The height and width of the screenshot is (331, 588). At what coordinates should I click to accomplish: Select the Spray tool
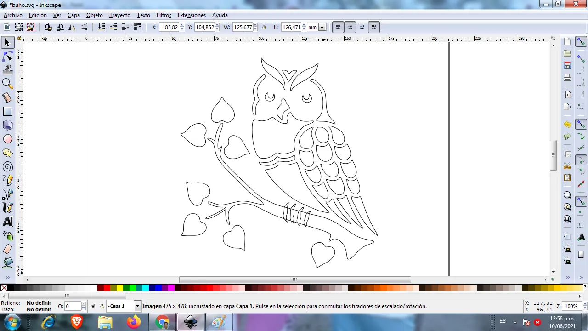(7, 235)
